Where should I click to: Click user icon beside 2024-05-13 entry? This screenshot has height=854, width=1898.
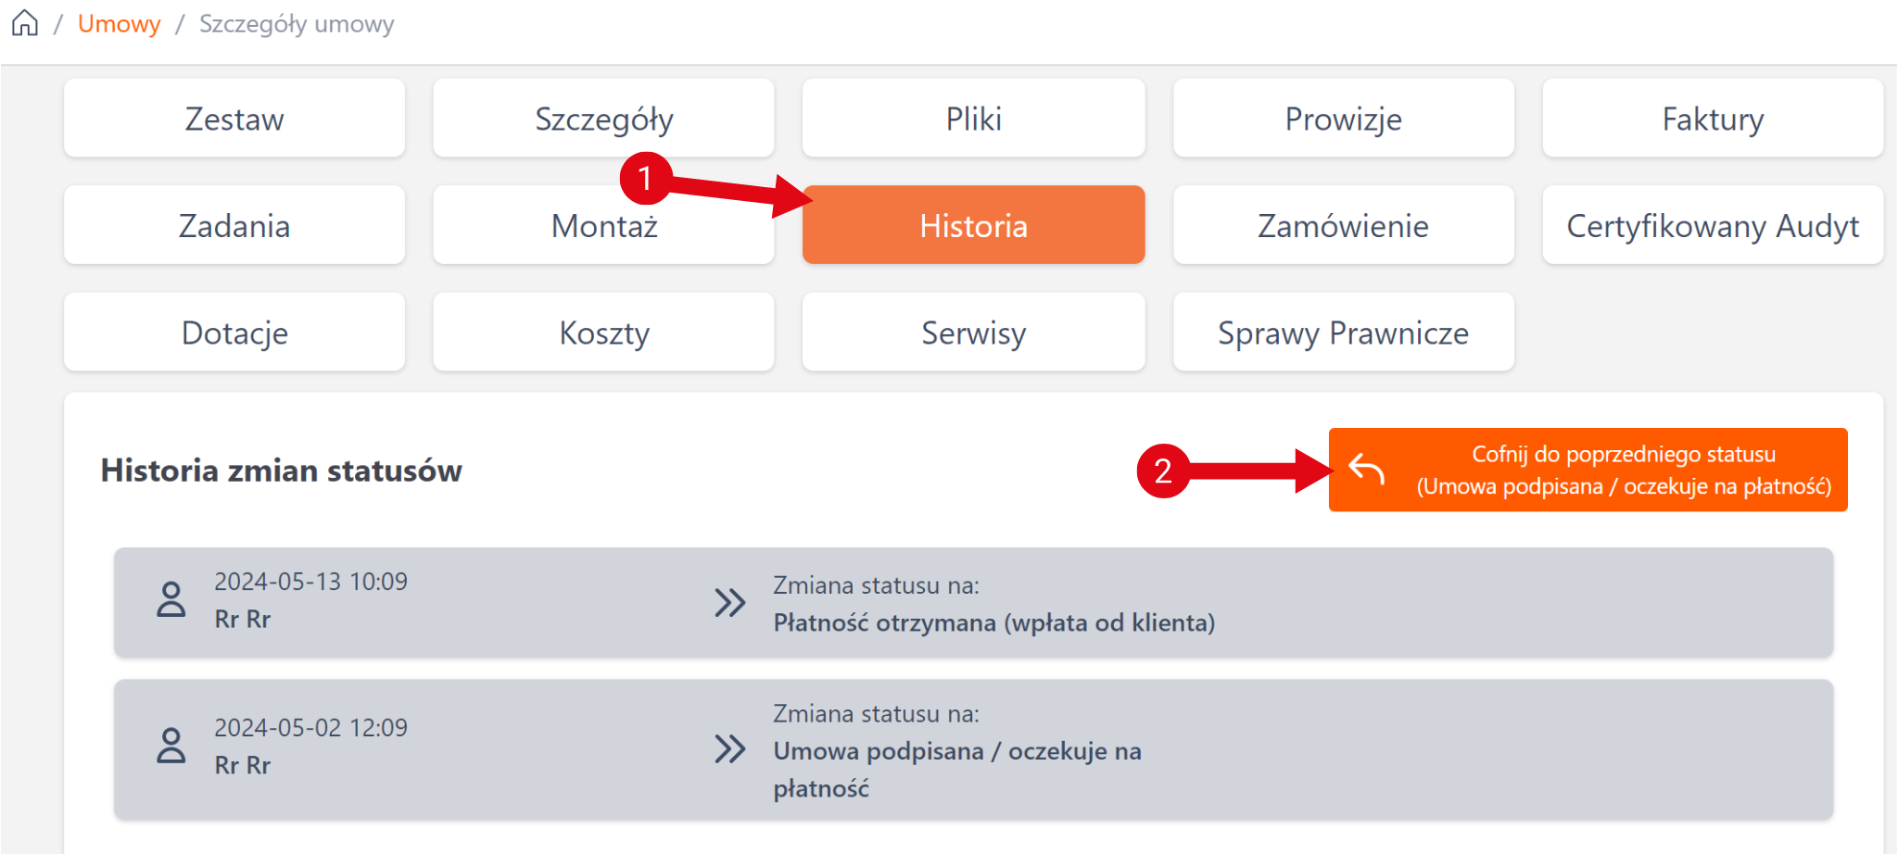(x=171, y=600)
